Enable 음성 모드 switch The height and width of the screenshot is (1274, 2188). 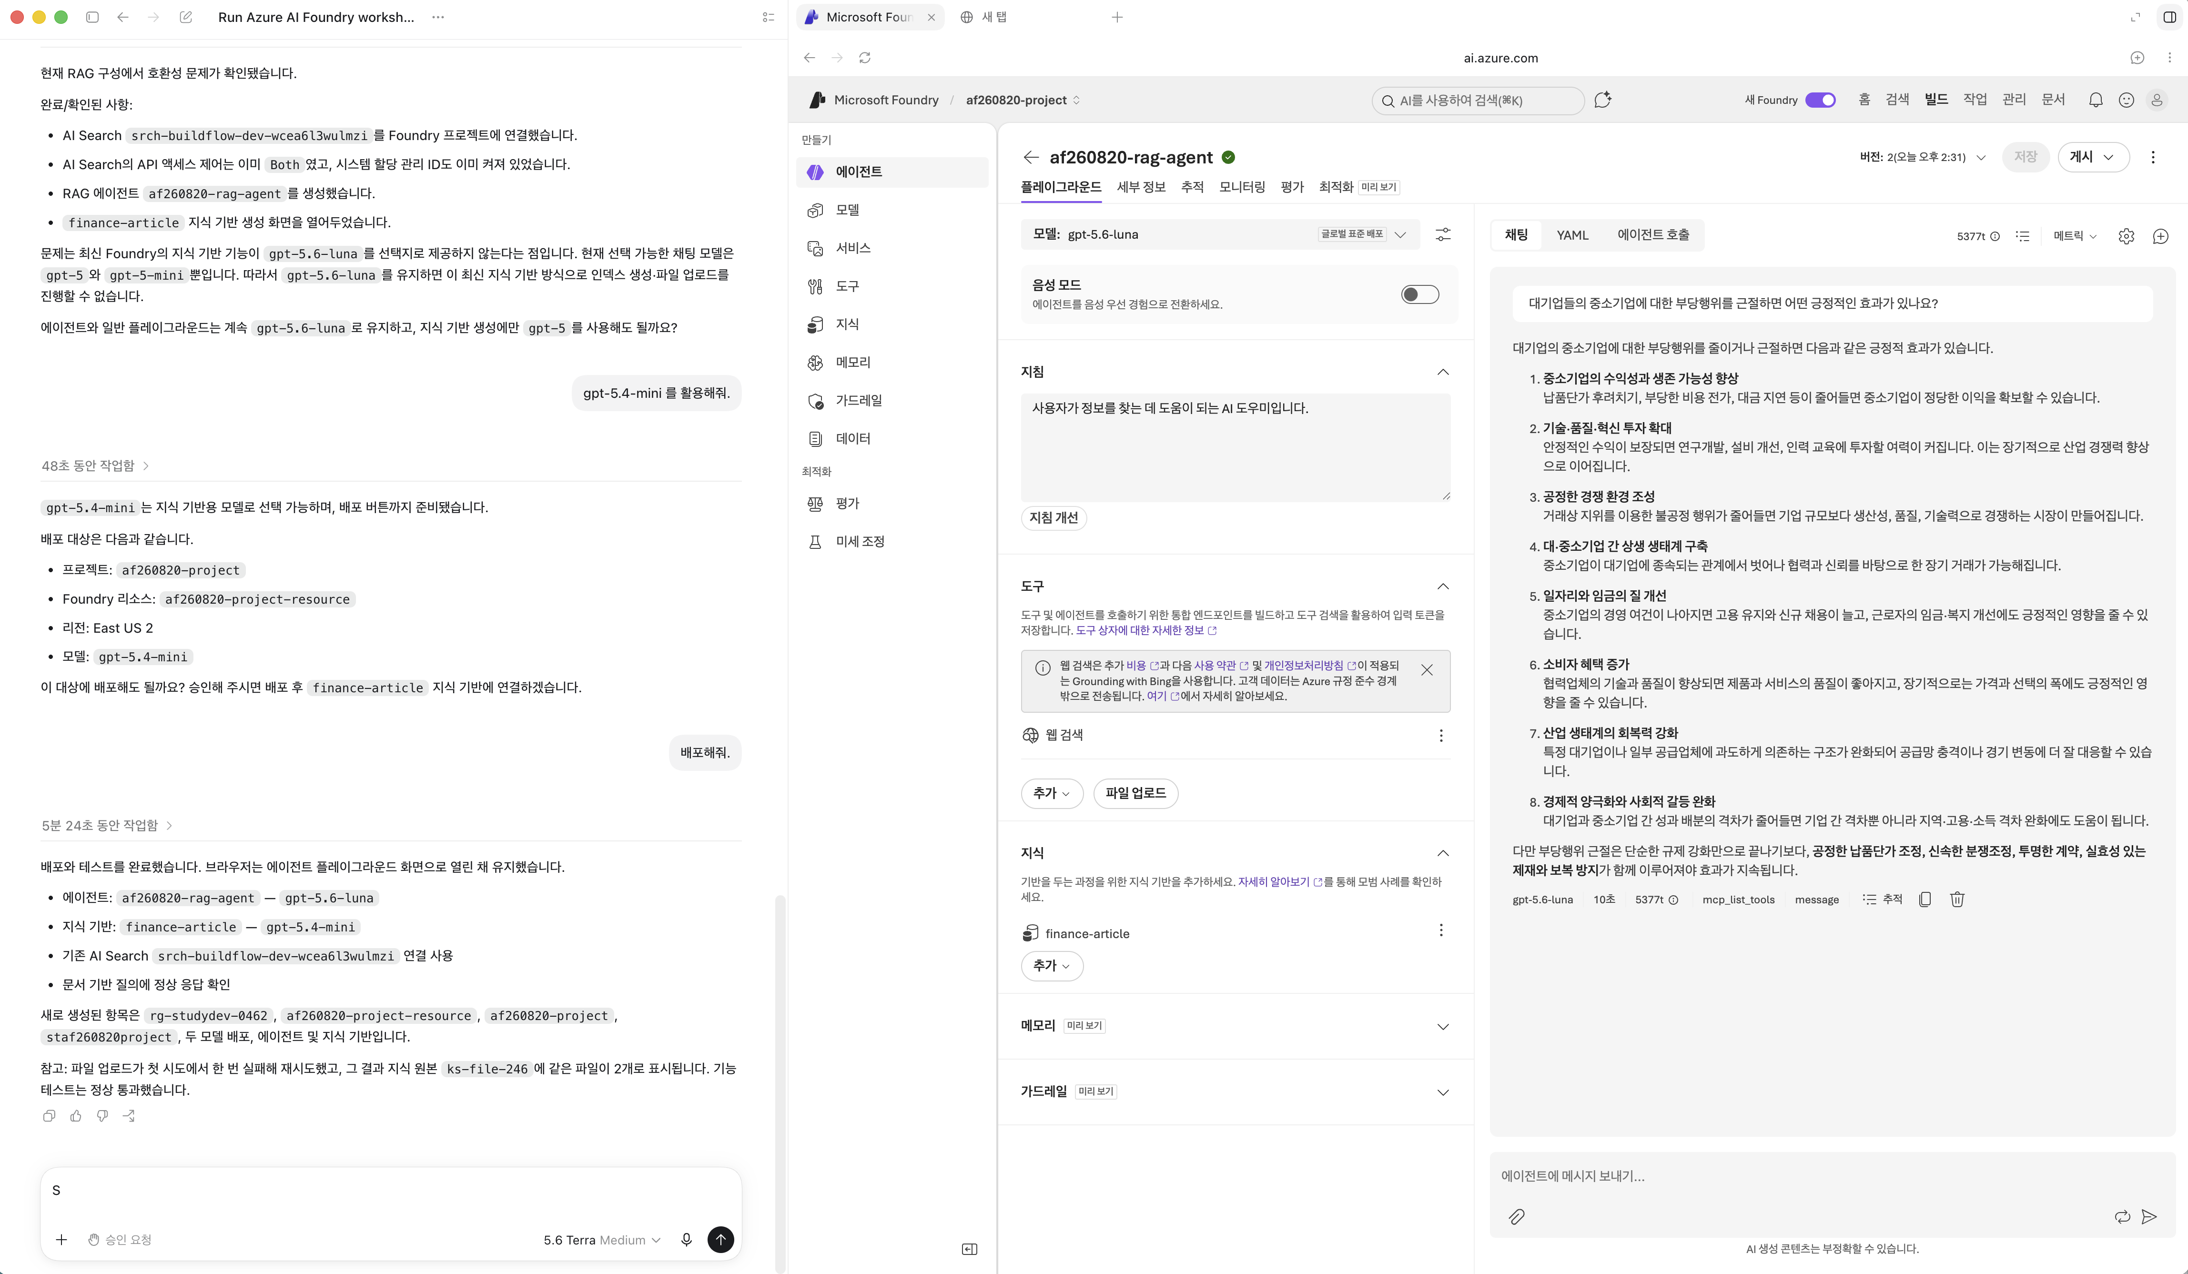point(1420,294)
